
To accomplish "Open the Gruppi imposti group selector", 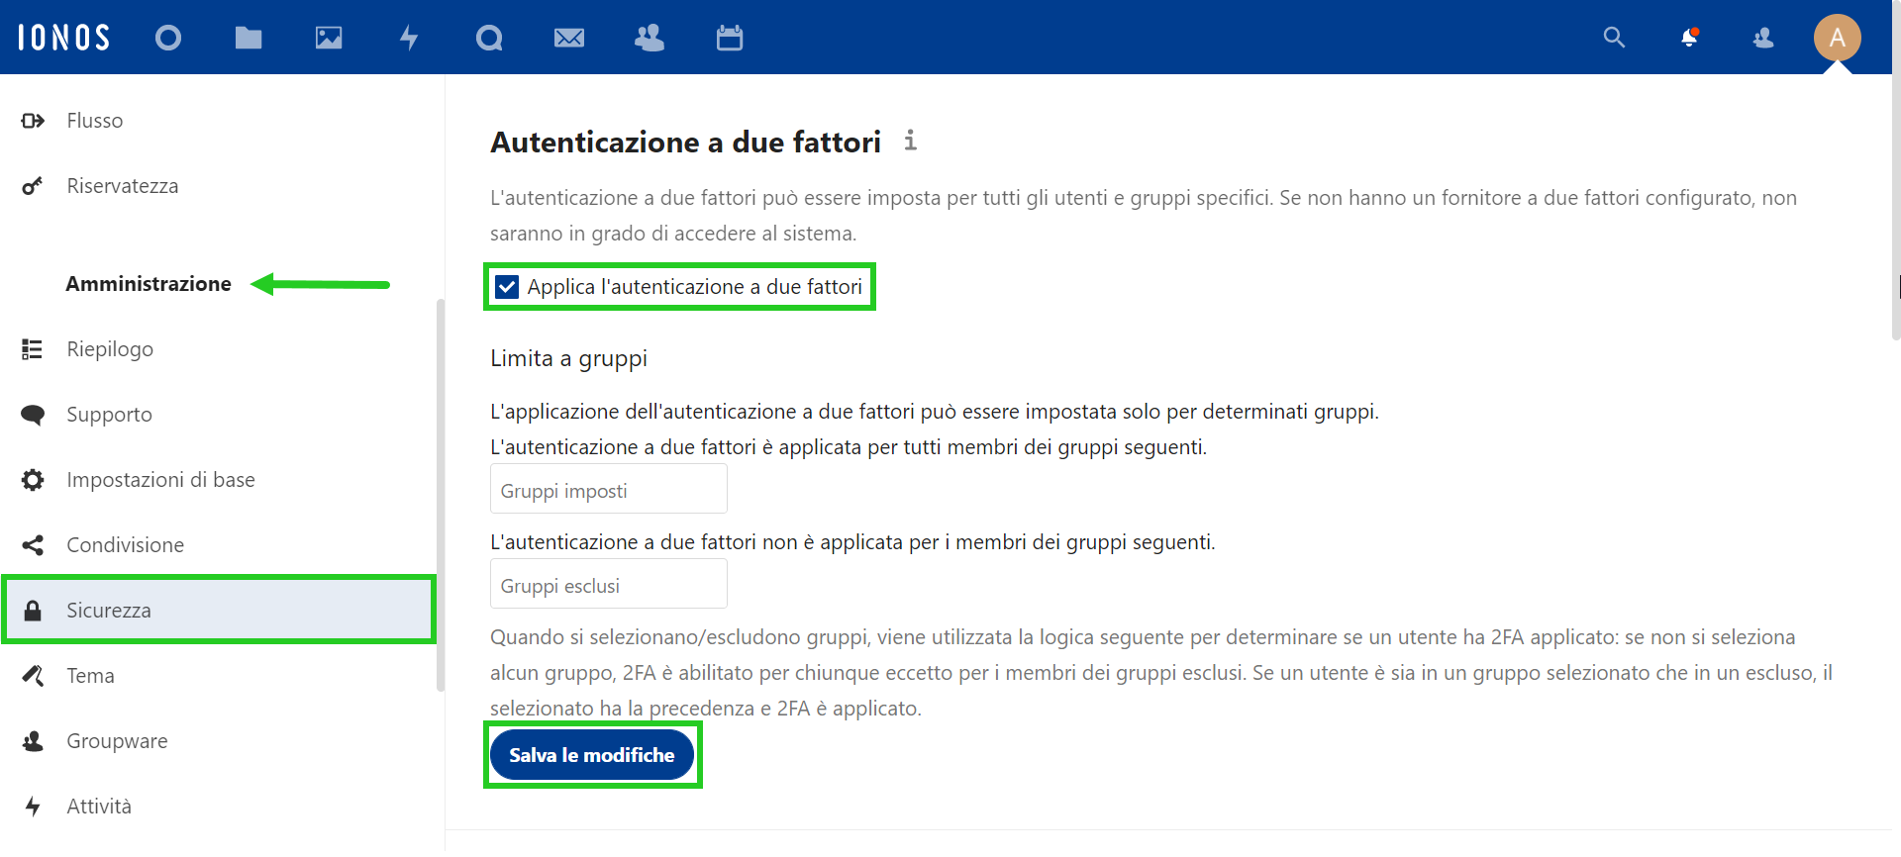I will tap(608, 491).
